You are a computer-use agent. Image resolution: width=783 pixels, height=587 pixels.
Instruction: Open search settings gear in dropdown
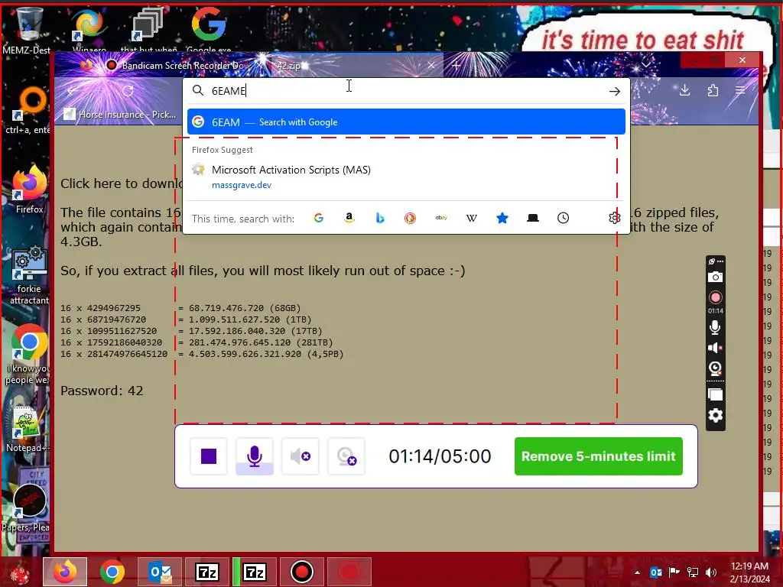pos(614,218)
